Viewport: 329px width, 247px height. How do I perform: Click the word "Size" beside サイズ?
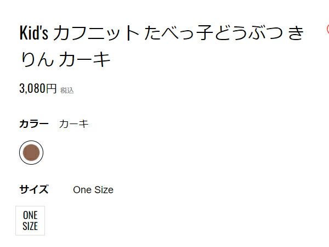pyautogui.click(x=103, y=190)
